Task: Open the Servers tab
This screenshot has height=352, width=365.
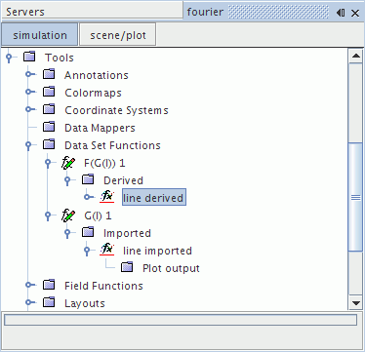Action: tap(92, 12)
